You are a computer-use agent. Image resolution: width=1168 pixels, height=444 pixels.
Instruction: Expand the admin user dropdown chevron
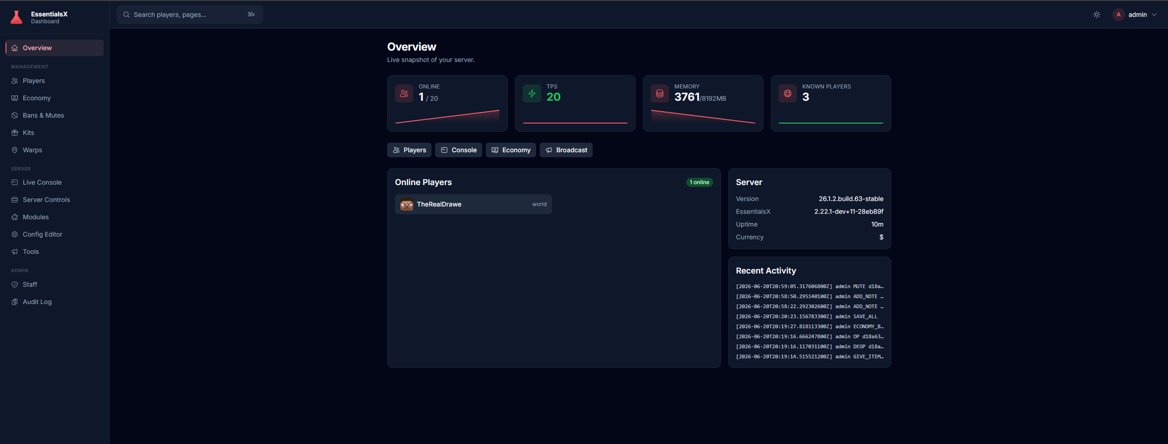(x=1154, y=15)
